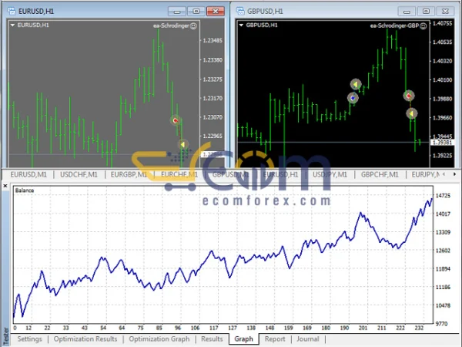The image size is (462, 347).
Task: Minimize the EURUSD,H1 chart window
Action: tap(177, 12)
